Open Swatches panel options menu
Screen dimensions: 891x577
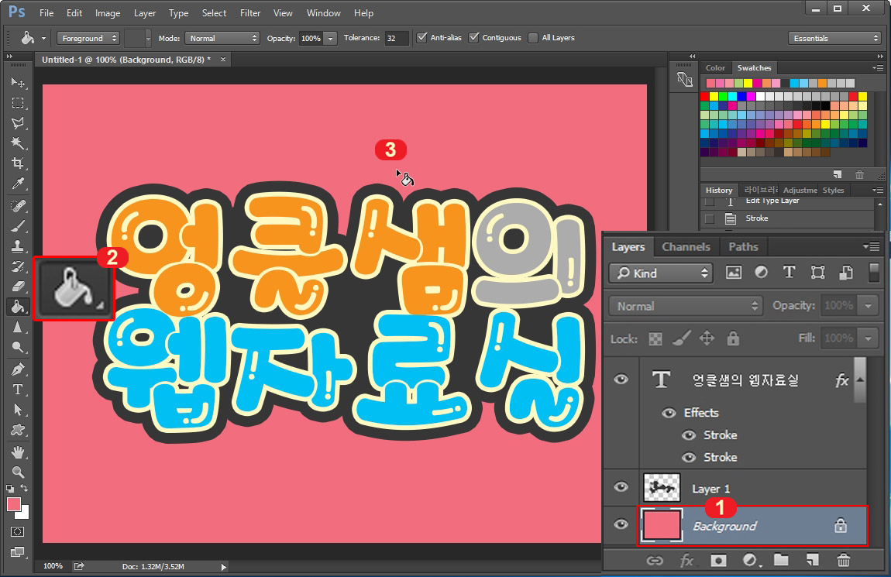pyautogui.click(x=877, y=67)
